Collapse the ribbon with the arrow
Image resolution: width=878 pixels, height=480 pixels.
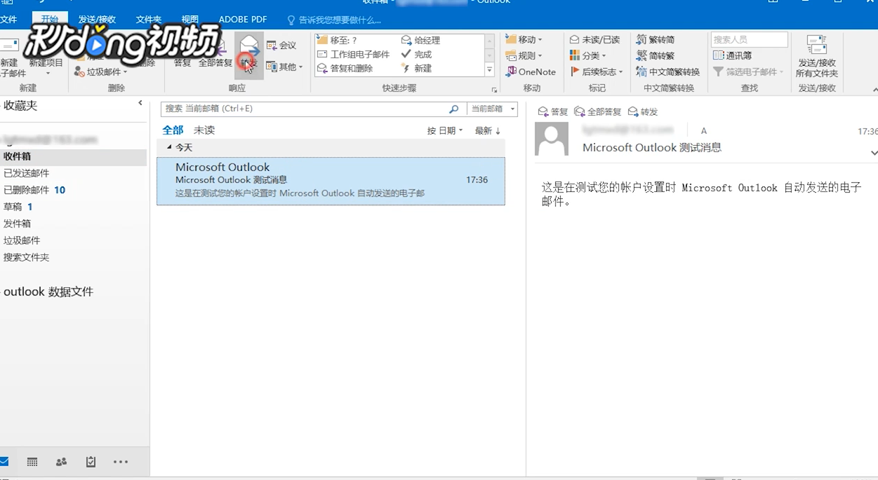874,90
